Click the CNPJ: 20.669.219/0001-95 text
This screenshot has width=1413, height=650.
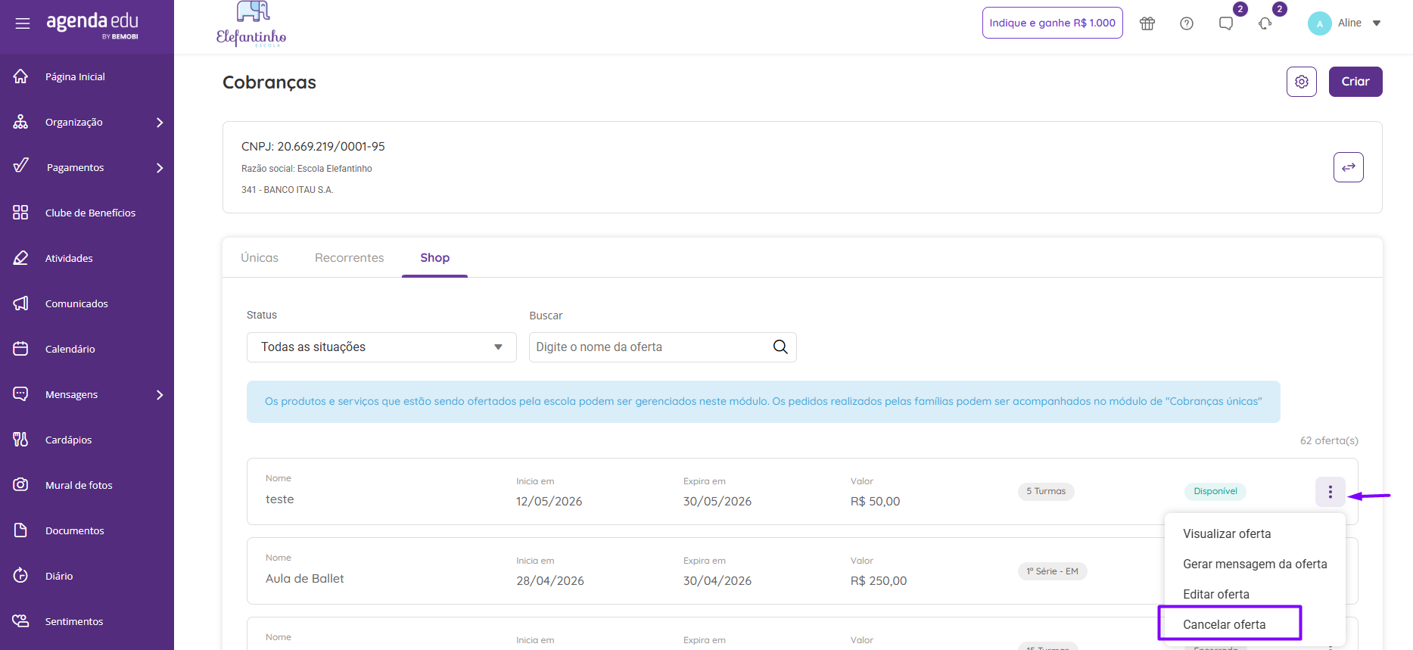pos(313,147)
